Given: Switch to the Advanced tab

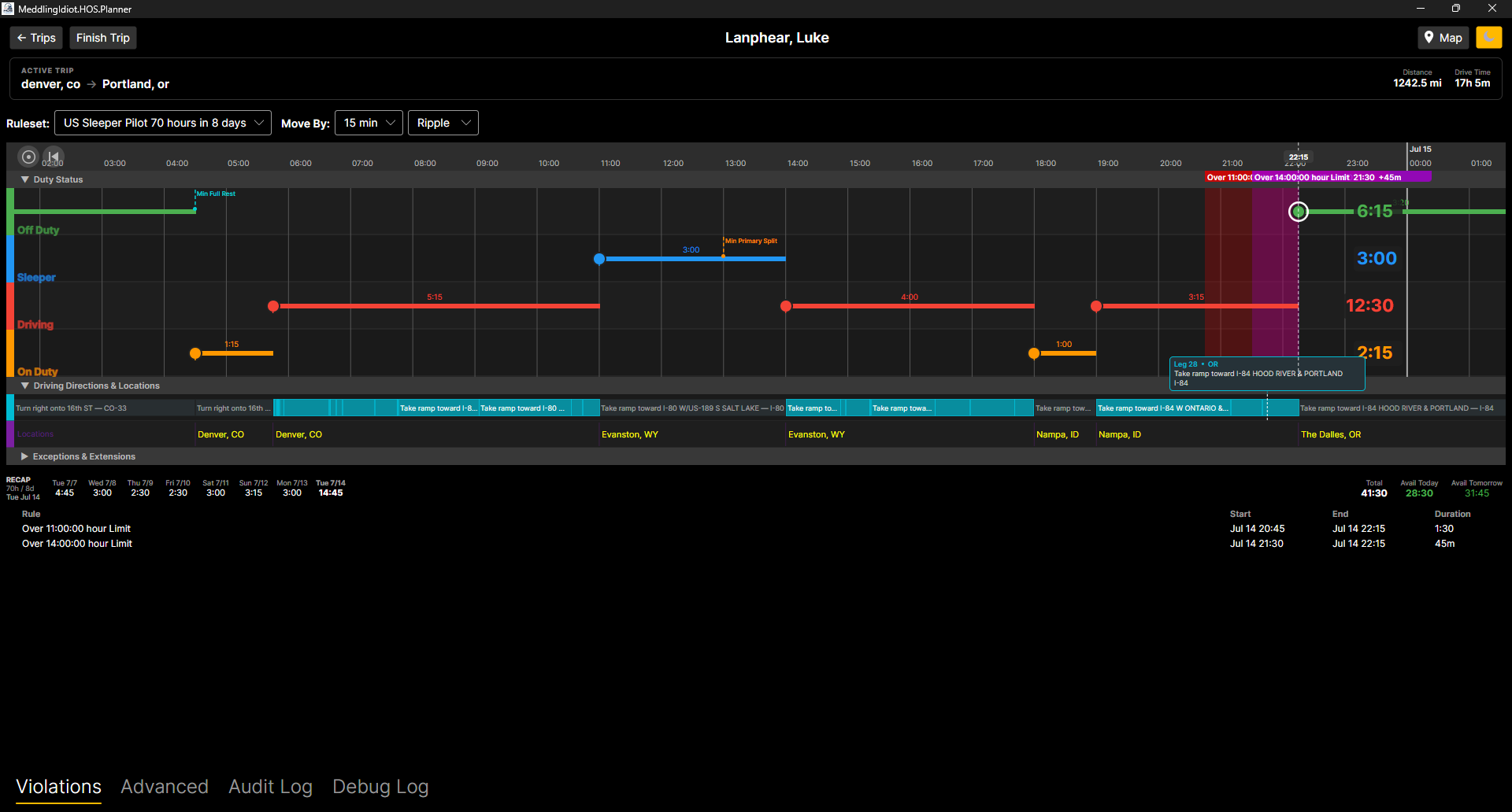Looking at the screenshot, I should coord(165,787).
